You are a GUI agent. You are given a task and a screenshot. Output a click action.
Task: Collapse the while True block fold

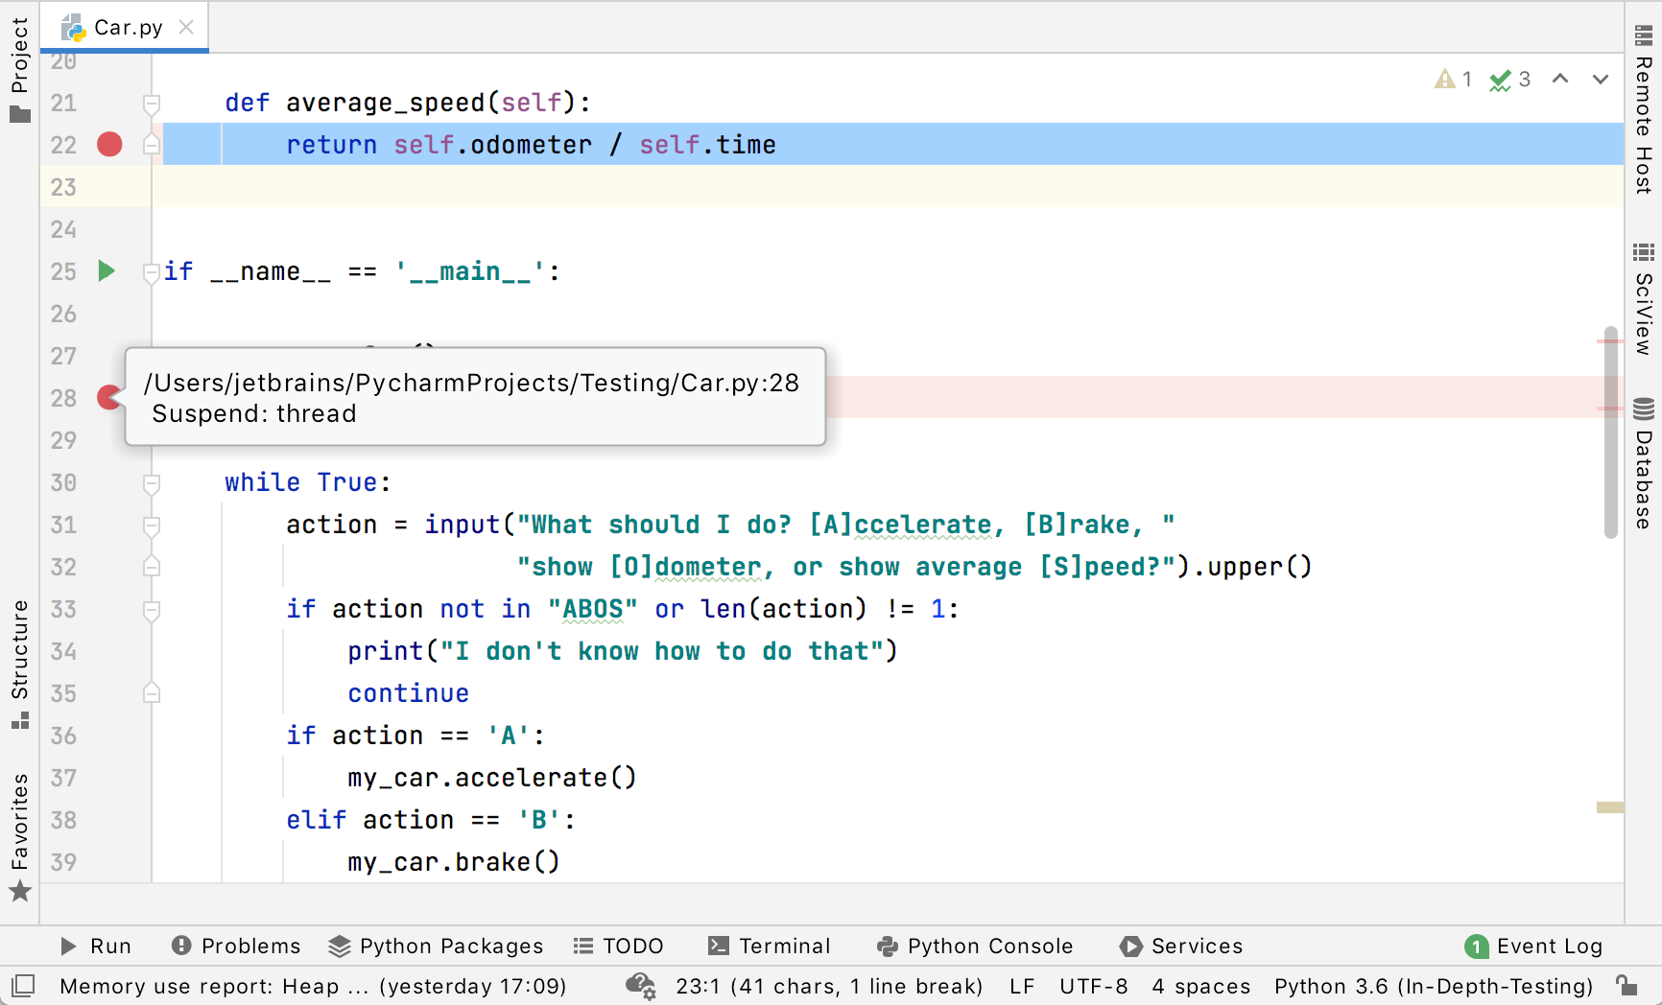(x=152, y=482)
